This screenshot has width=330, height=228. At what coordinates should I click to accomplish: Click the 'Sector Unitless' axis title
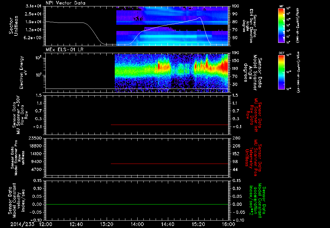click(13, 26)
